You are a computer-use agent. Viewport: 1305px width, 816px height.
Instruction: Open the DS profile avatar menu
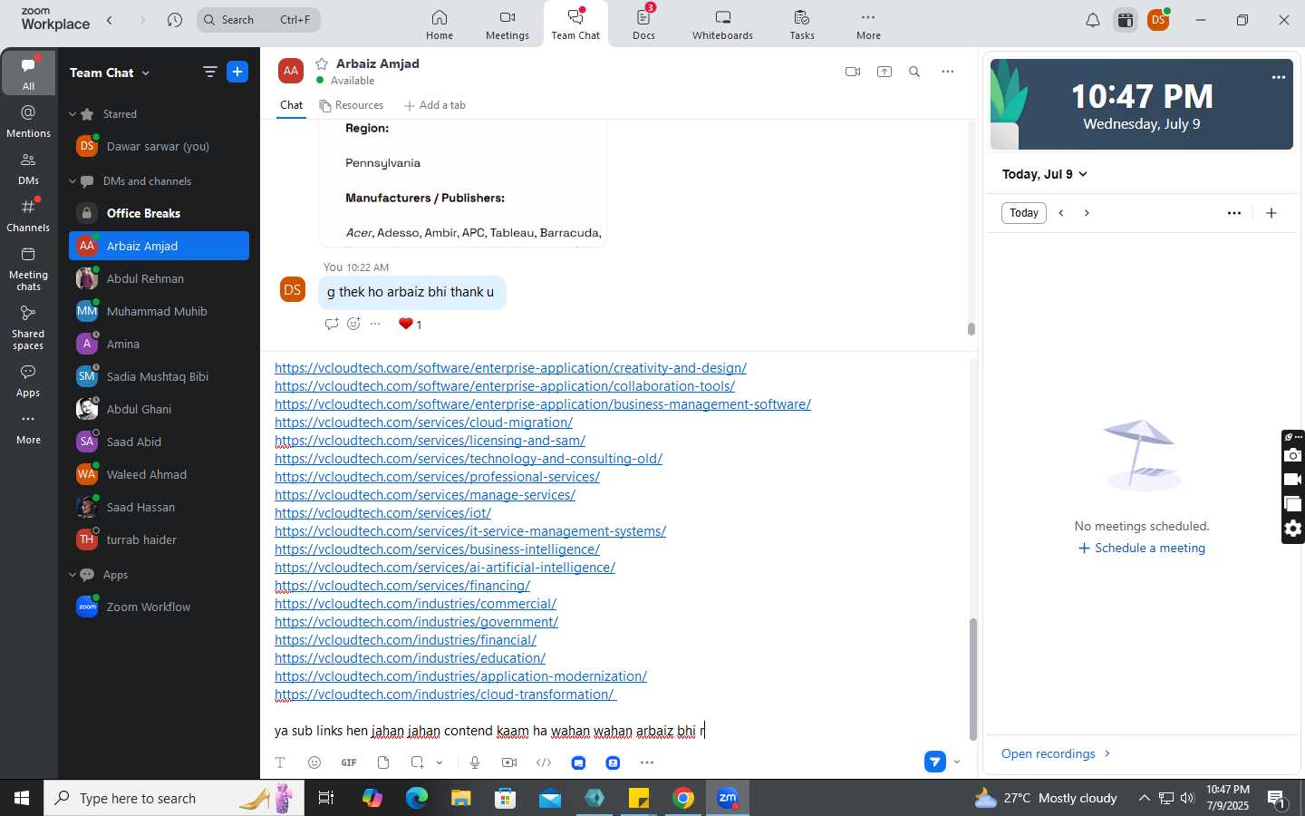(1158, 20)
